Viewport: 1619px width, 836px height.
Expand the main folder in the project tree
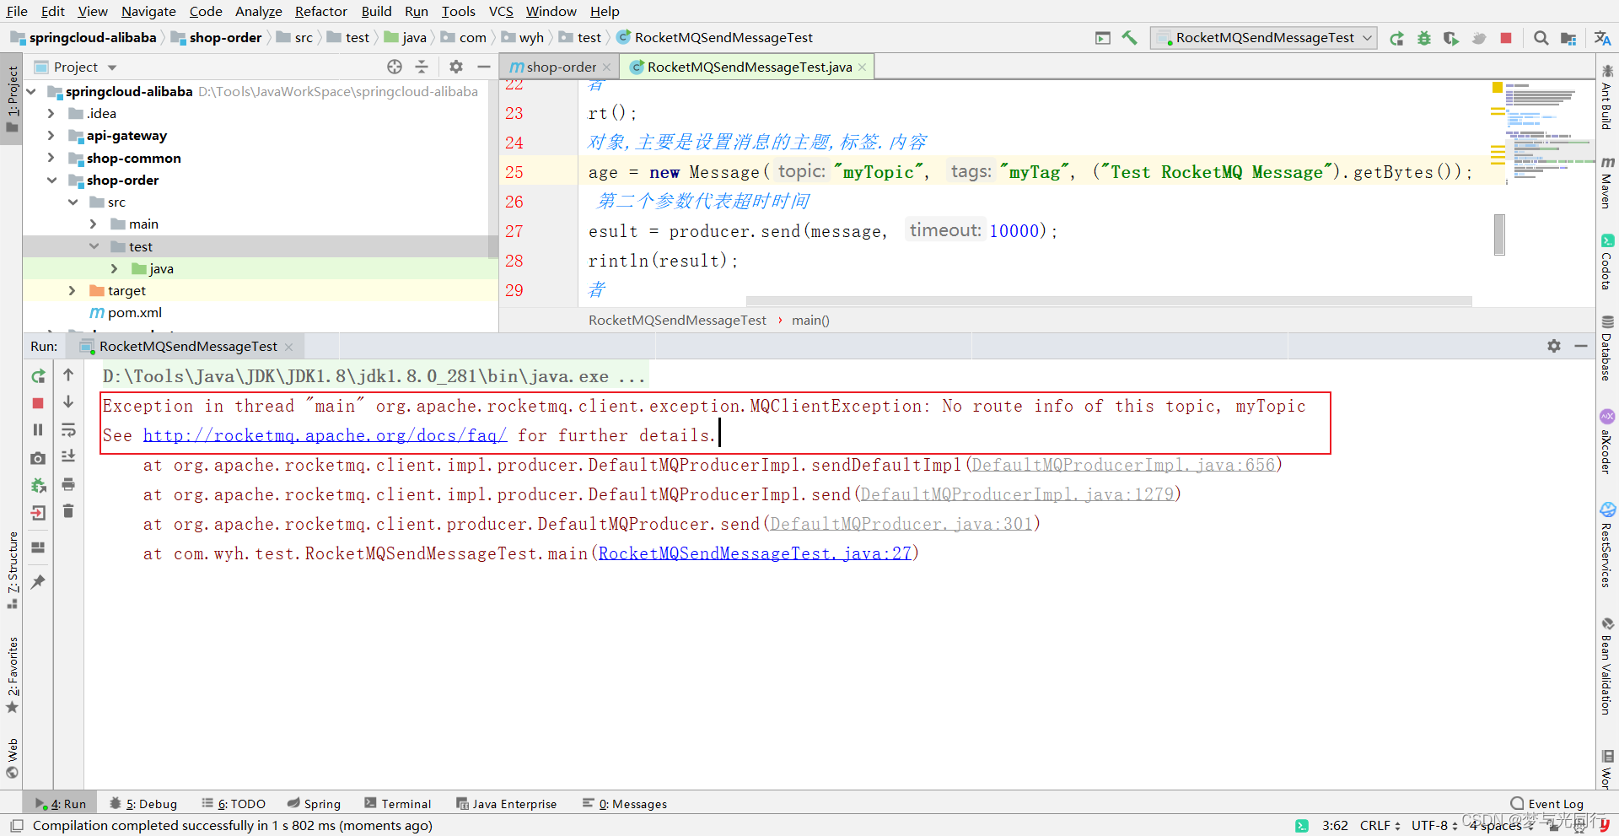tap(93, 224)
